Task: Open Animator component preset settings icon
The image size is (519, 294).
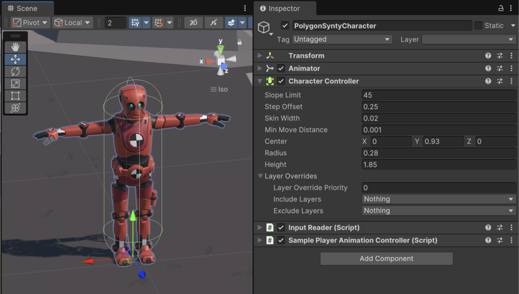Action: coord(499,68)
